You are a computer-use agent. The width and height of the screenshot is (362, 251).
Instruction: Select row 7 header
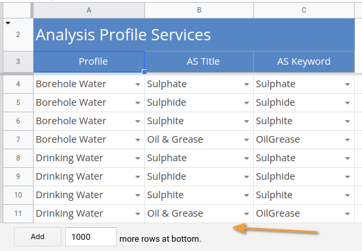coord(18,139)
